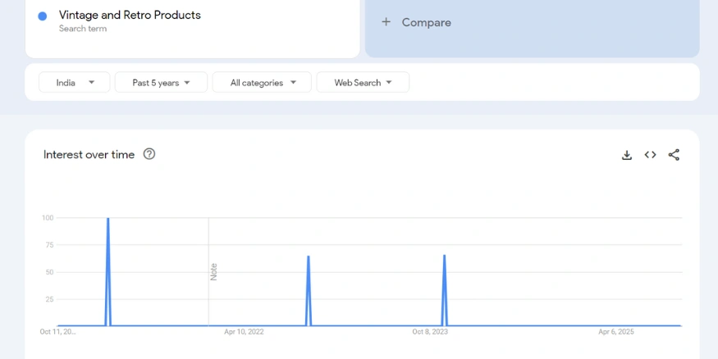This screenshot has width=718, height=359.
Task: Open embed code for the chart
Action: [x=650, y=155]
